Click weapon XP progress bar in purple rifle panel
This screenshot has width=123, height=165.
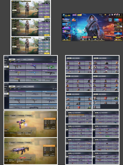tap(49, 154)
